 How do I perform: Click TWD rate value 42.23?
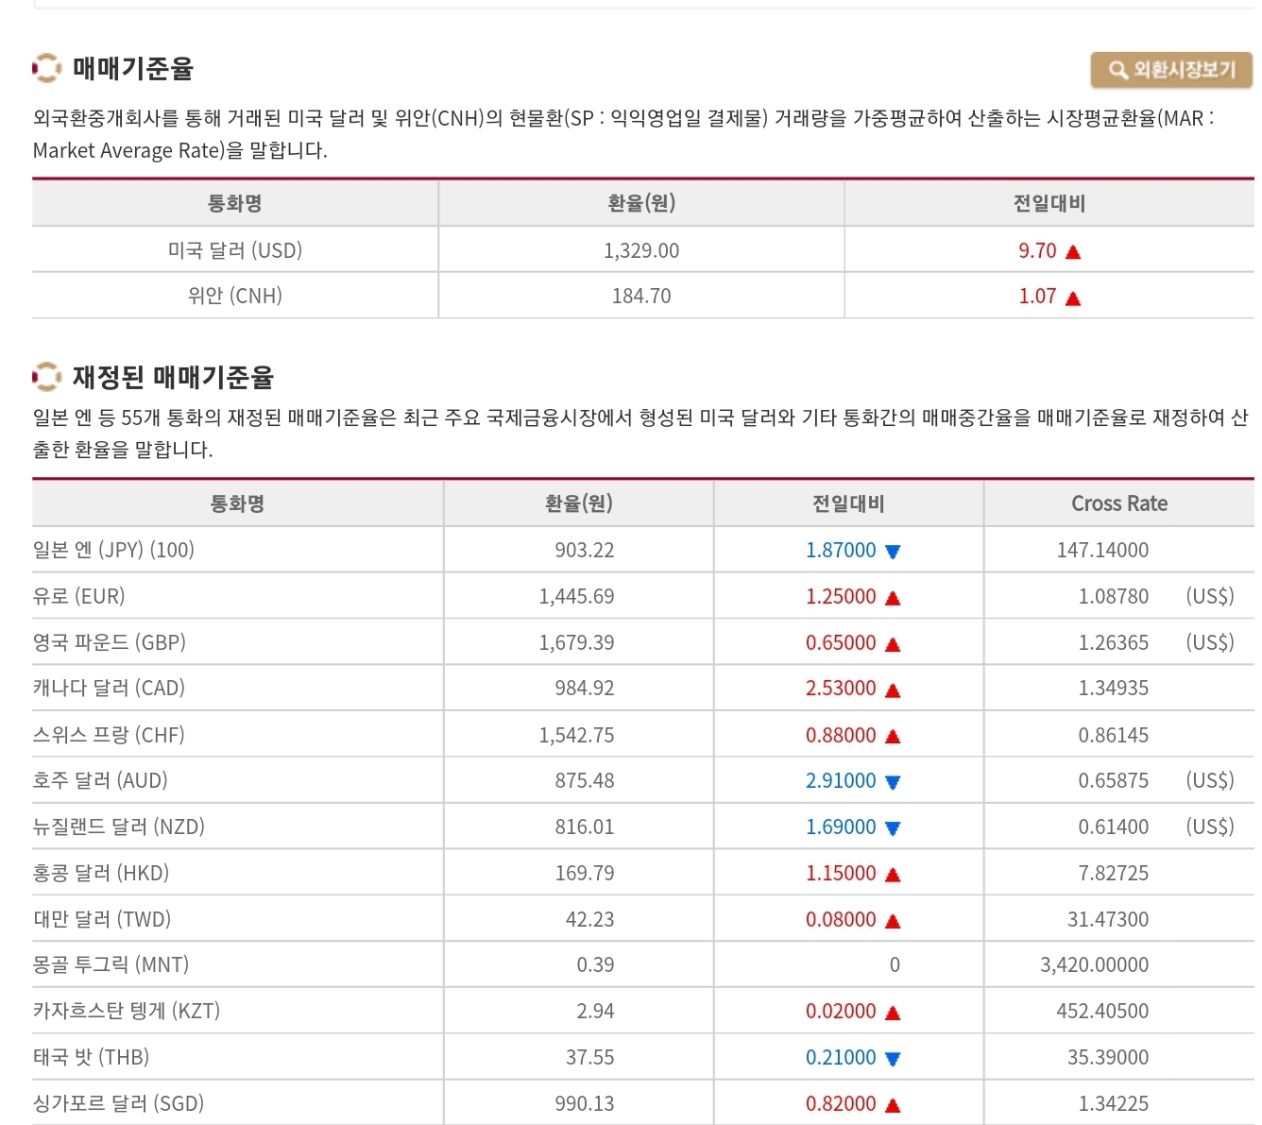pos(590,919)
